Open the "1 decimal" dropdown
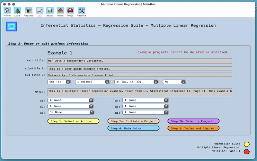 click(93, 82)
